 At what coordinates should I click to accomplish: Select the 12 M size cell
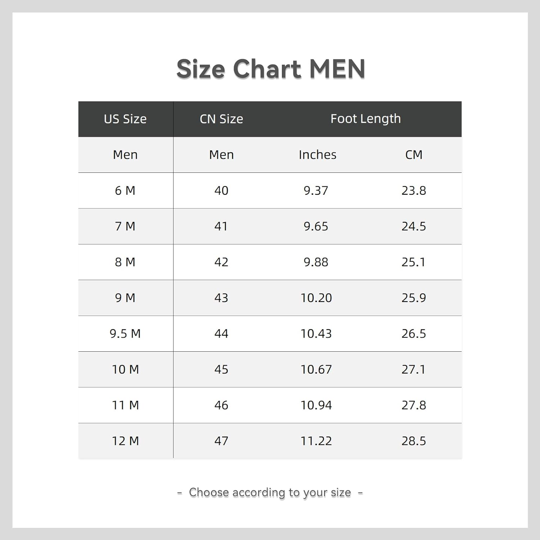coord(125,441)
